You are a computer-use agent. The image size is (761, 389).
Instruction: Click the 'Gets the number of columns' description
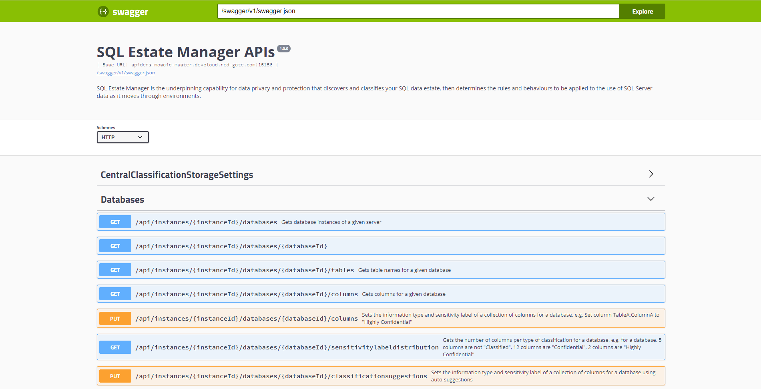[552, 347]
